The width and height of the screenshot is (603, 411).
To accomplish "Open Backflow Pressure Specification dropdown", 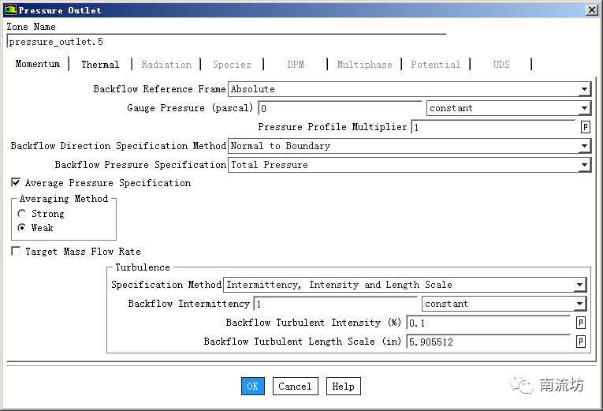I will [584, 165].
